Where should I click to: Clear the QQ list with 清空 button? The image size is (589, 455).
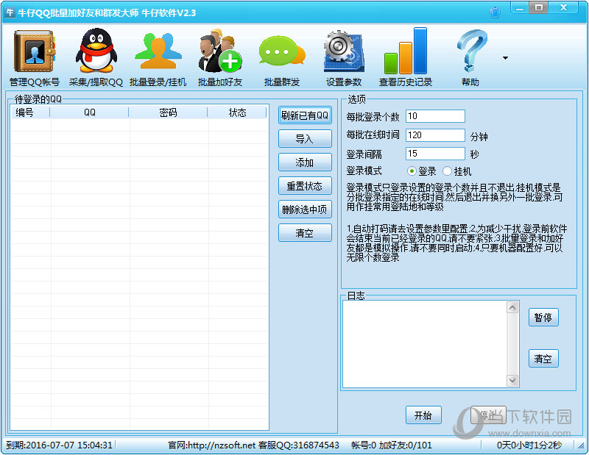[x=305, y=233]
